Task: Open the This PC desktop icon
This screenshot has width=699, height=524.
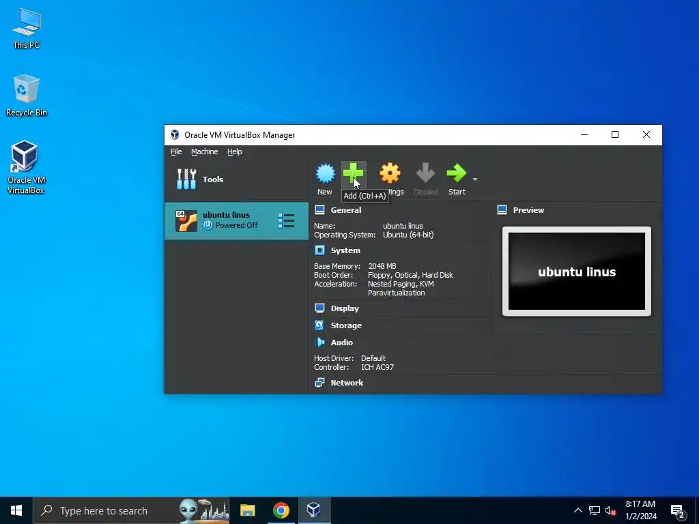Action: [x=27, y=29]
